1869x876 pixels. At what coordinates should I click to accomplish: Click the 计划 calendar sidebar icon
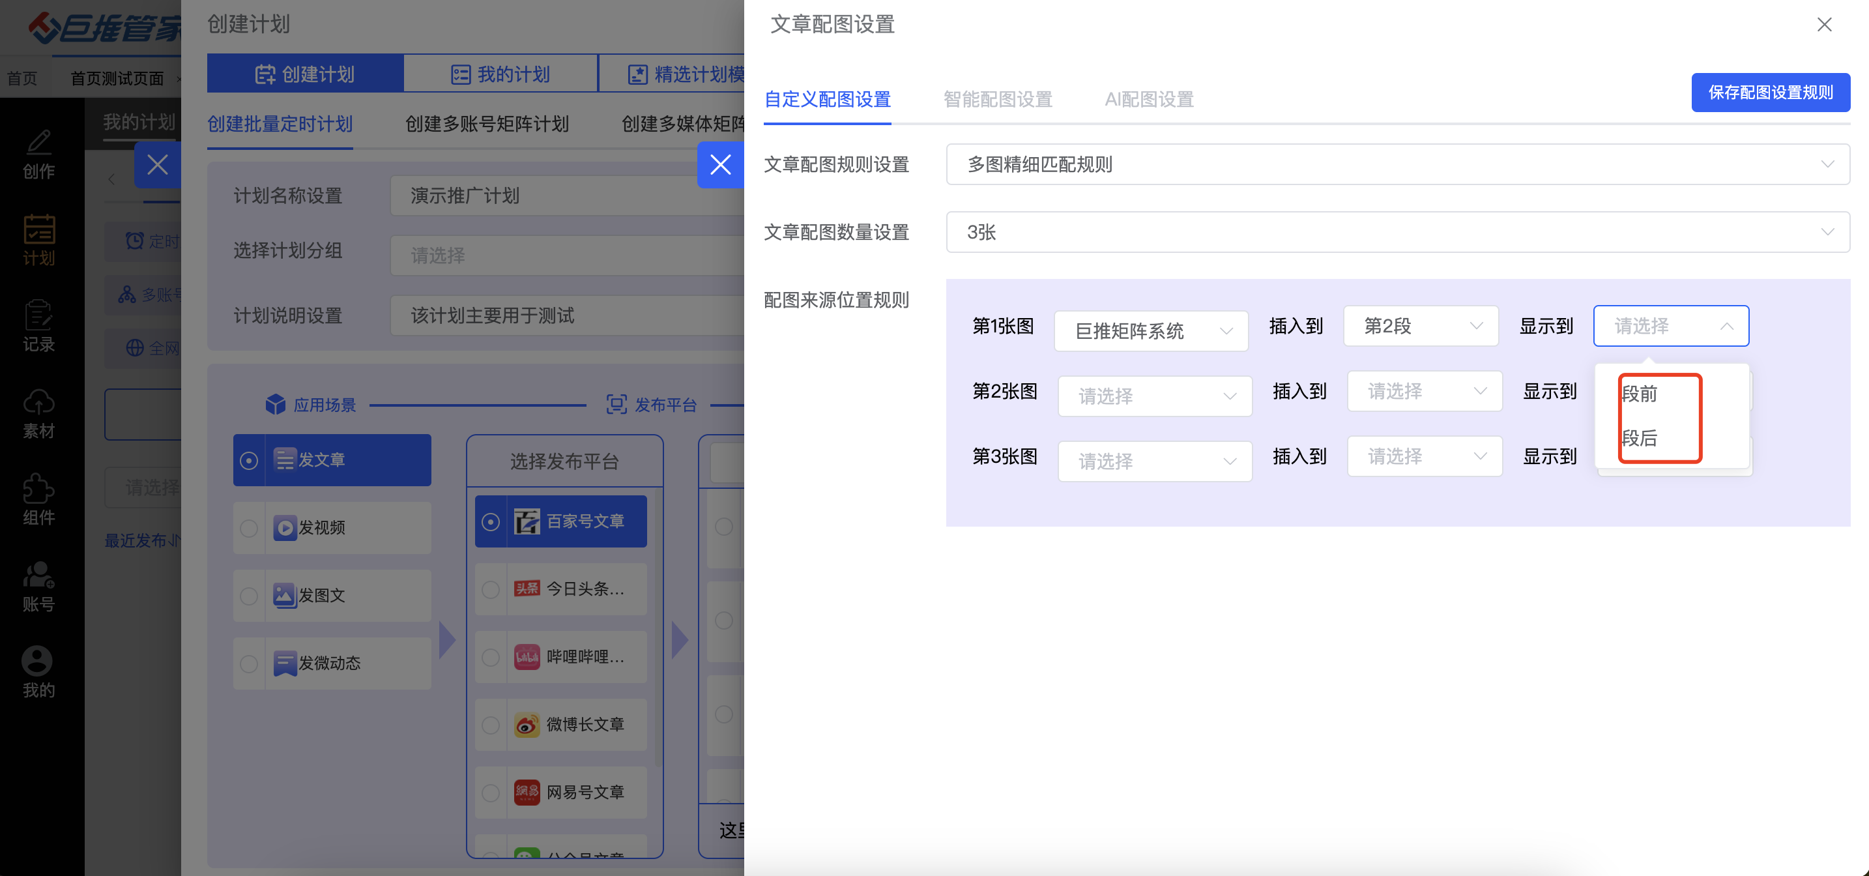click(x=38, y=241)
